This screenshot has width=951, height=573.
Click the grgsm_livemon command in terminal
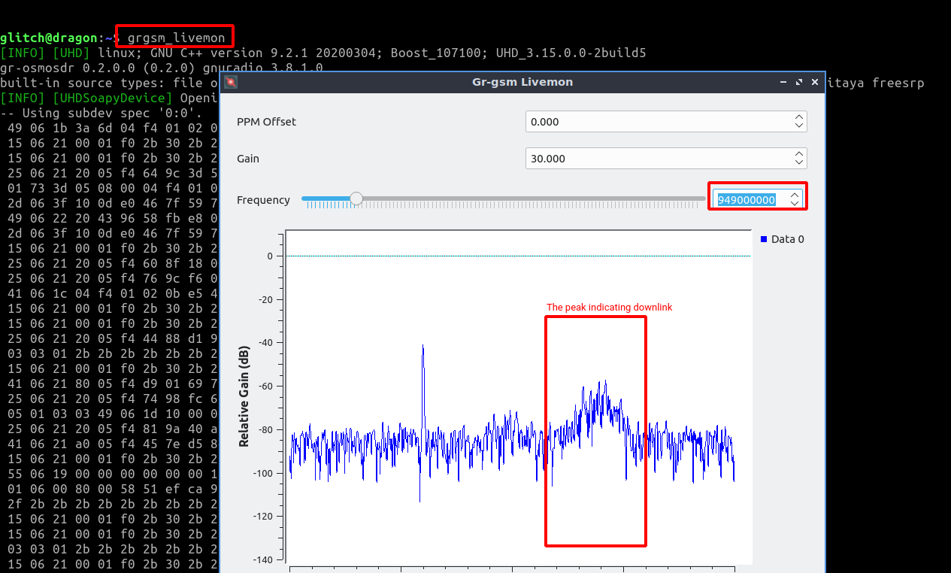[176, 37]
